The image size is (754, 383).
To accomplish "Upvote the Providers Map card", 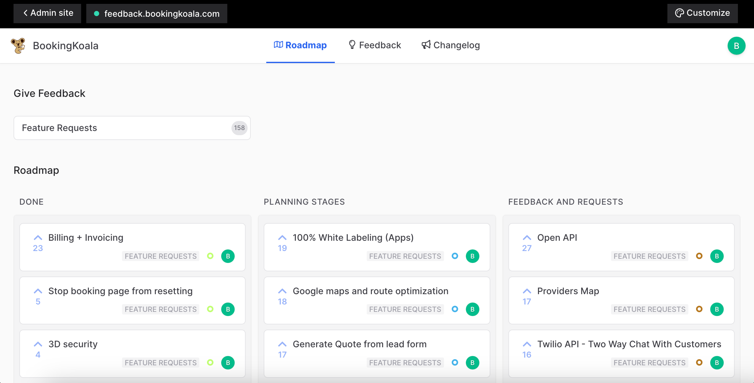I will 527,292.
